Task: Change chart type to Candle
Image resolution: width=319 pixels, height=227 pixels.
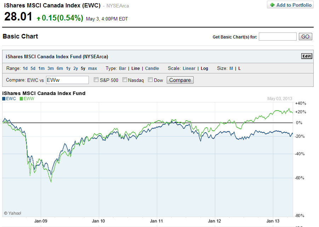Action: point(152,68)
